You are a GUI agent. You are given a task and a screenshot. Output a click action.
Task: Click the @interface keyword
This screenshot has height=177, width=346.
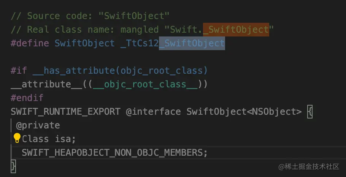(x=154, y=112)
